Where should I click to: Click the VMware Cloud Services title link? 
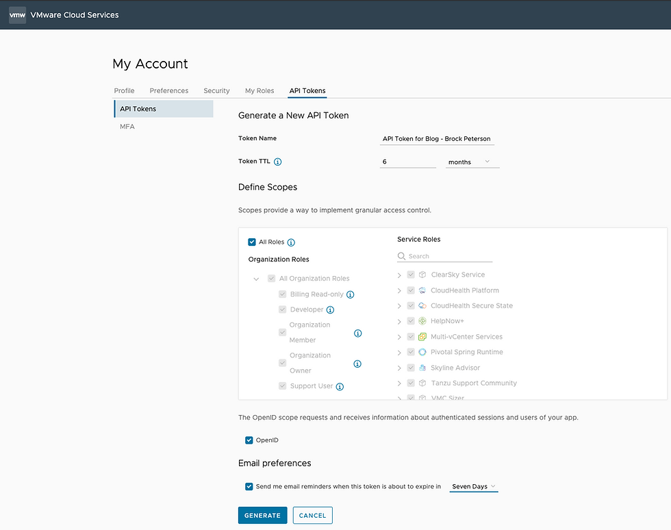75,15
